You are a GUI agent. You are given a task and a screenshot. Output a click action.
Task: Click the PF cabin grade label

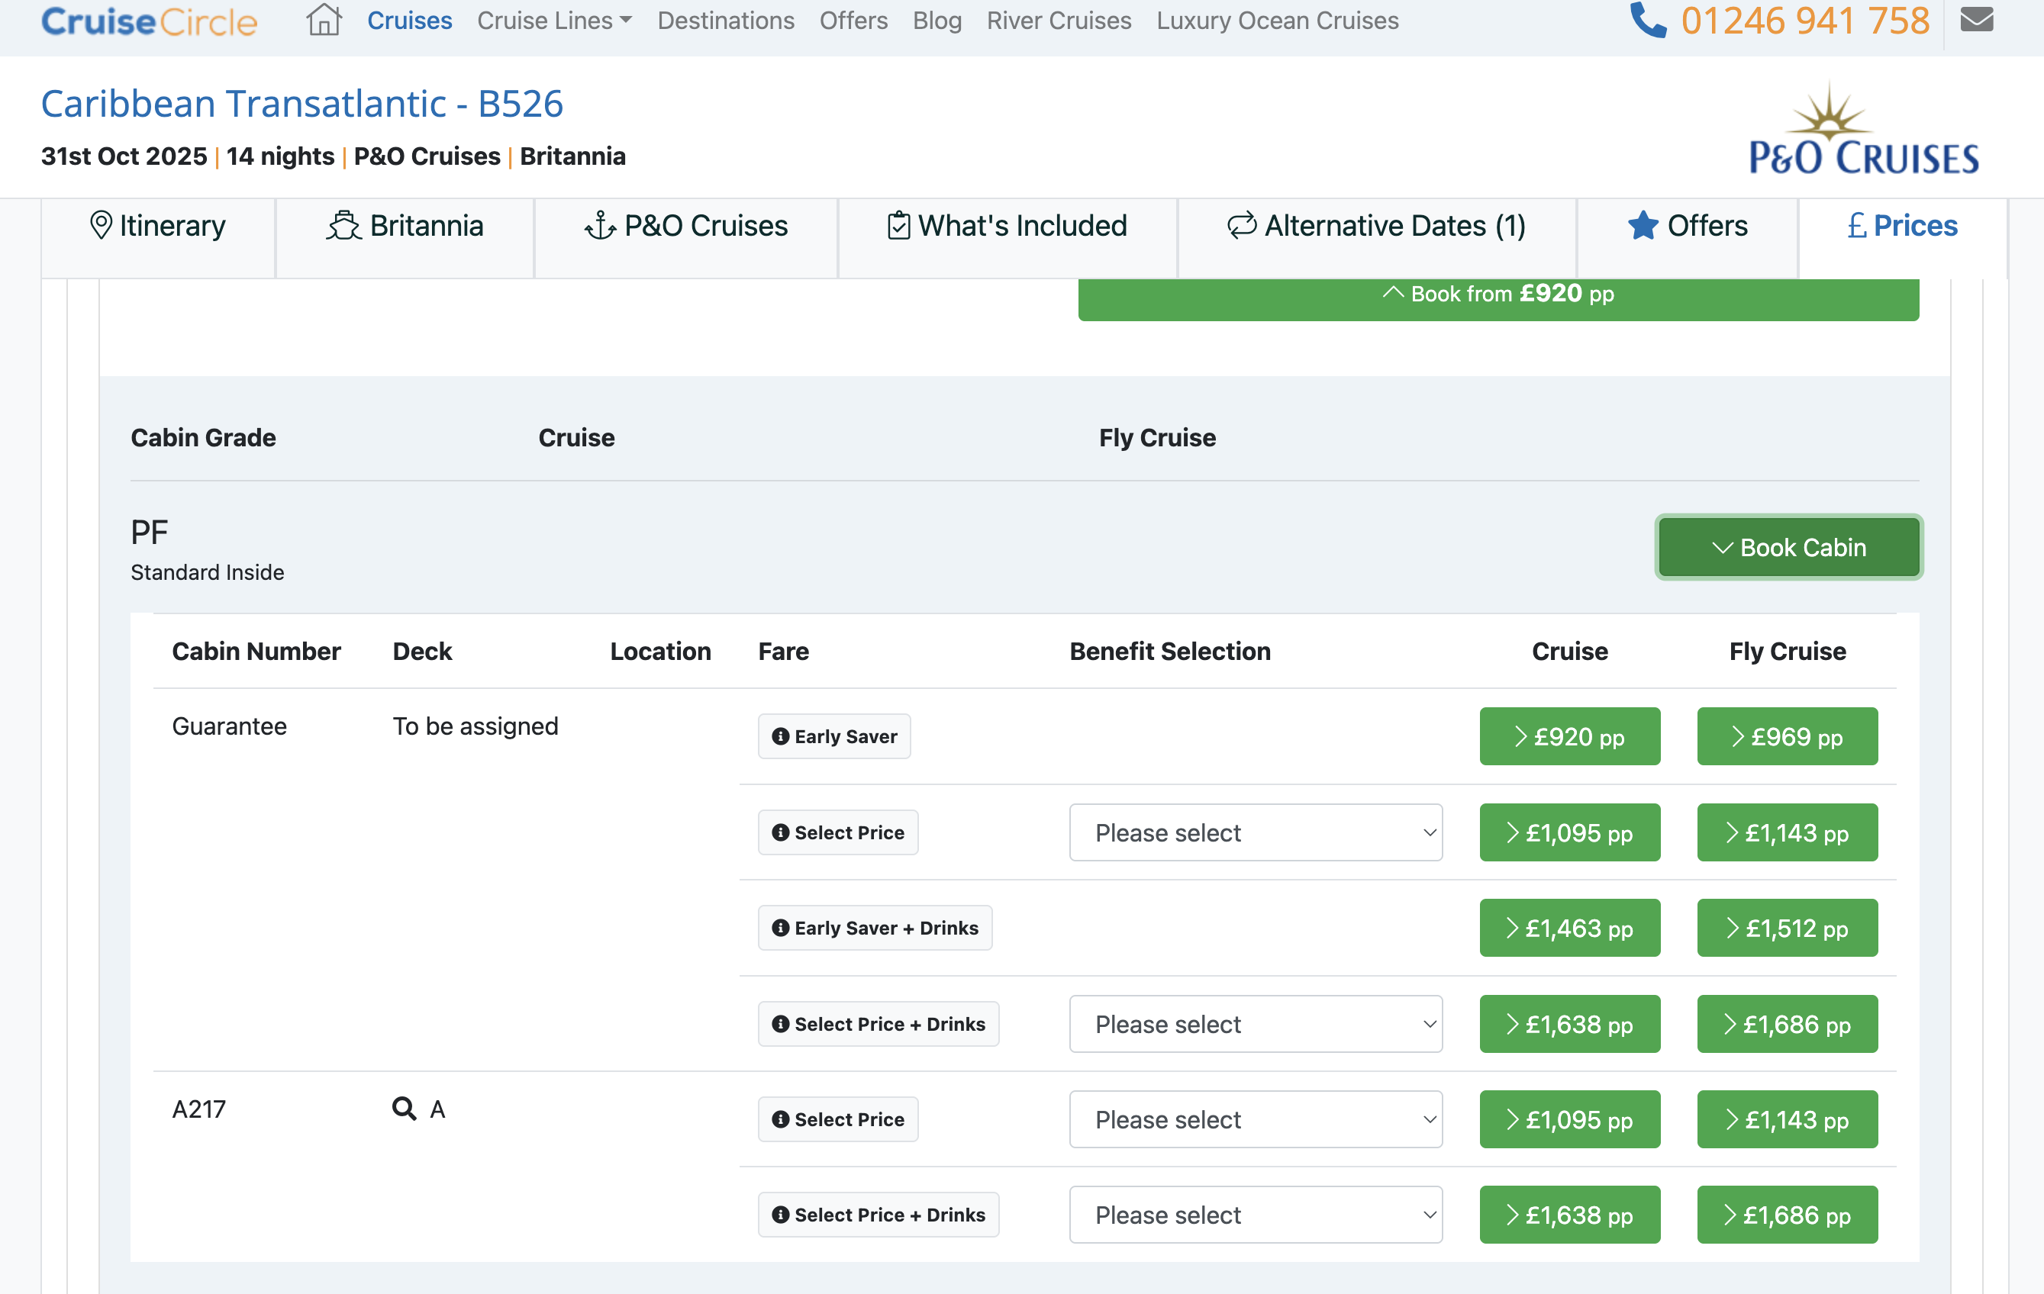(x=150, y=532)
